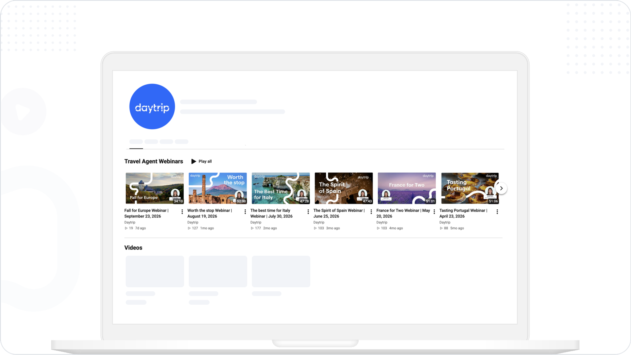The image size is (631, 355).
Task: Open the Fall for Europe video thumbnail
Action: coord(155,188)
